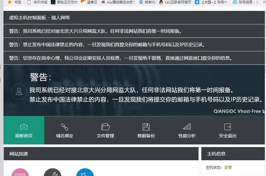Open the 书签 star bookmark
The height and width of the screenshot is (176, 266).
coord(15,2)
